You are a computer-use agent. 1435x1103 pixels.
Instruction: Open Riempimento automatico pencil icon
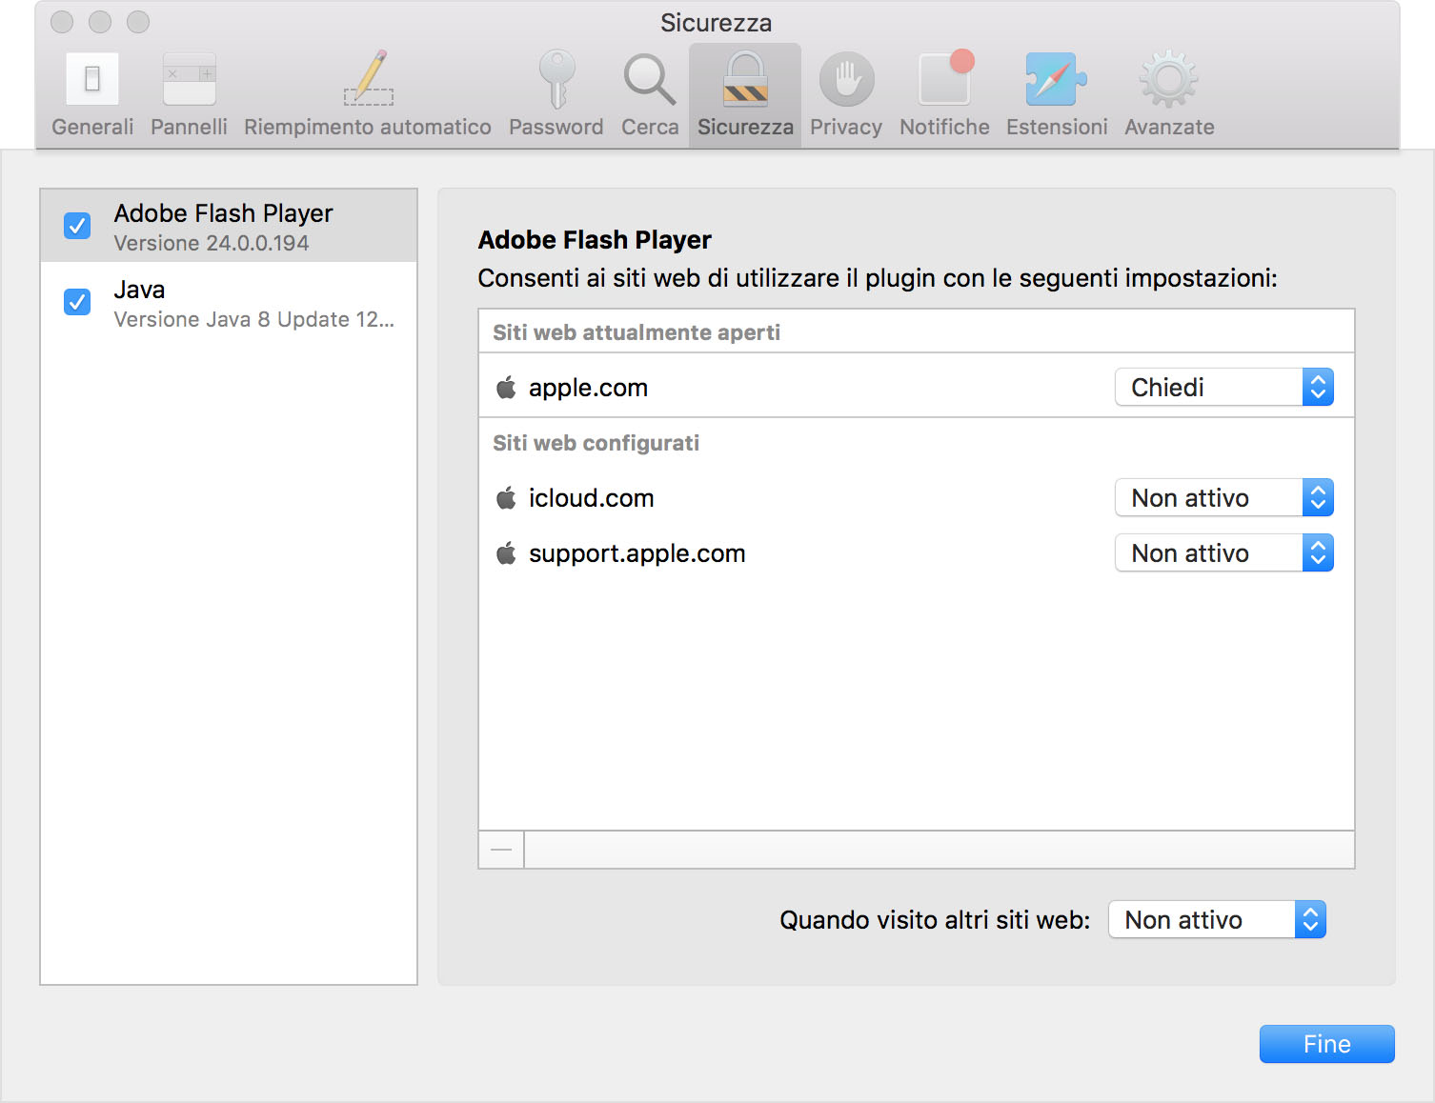368,78
